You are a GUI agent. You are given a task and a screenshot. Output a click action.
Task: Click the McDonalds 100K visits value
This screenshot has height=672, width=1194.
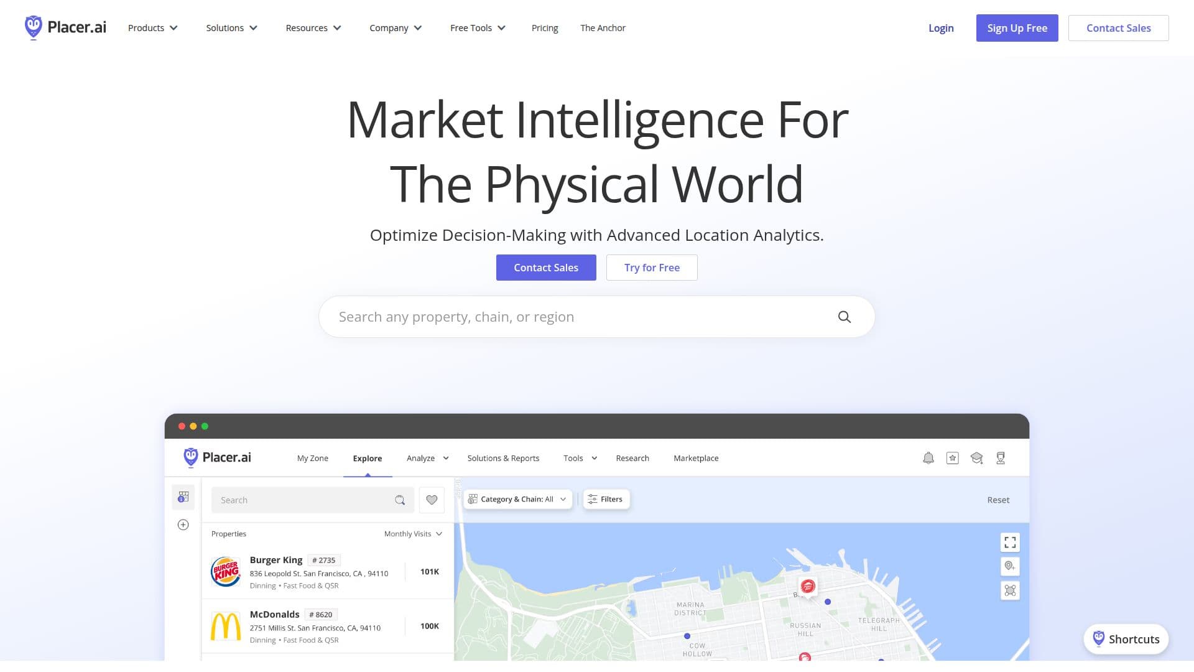[x=430, y=626]
